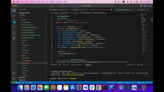
Task: Open the Accounts menu in activity bar
Action: (14, 73)
